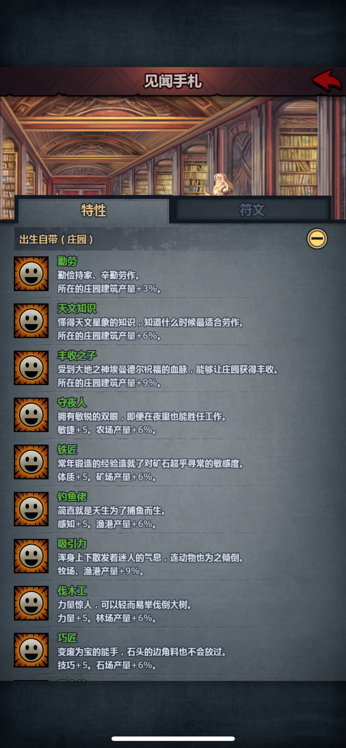Viewport: 346px width, 748px height.
Task: Tap the 丰收之子 trait smiley icon
Action: (x=31, y=368)
